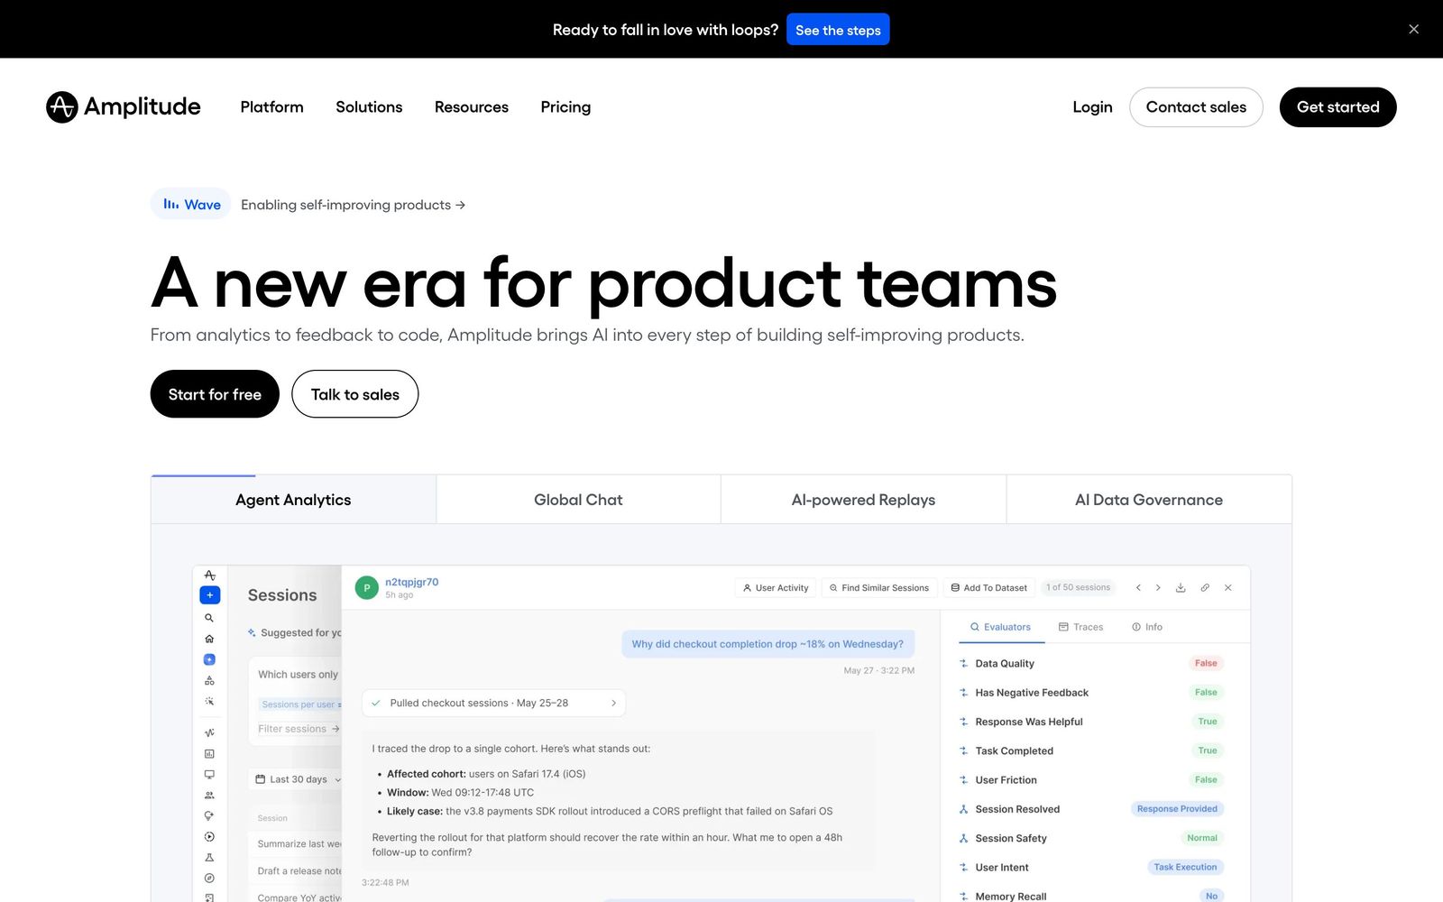
Task: Open the flask experiment sidebar icon
Action: point(209,857)
